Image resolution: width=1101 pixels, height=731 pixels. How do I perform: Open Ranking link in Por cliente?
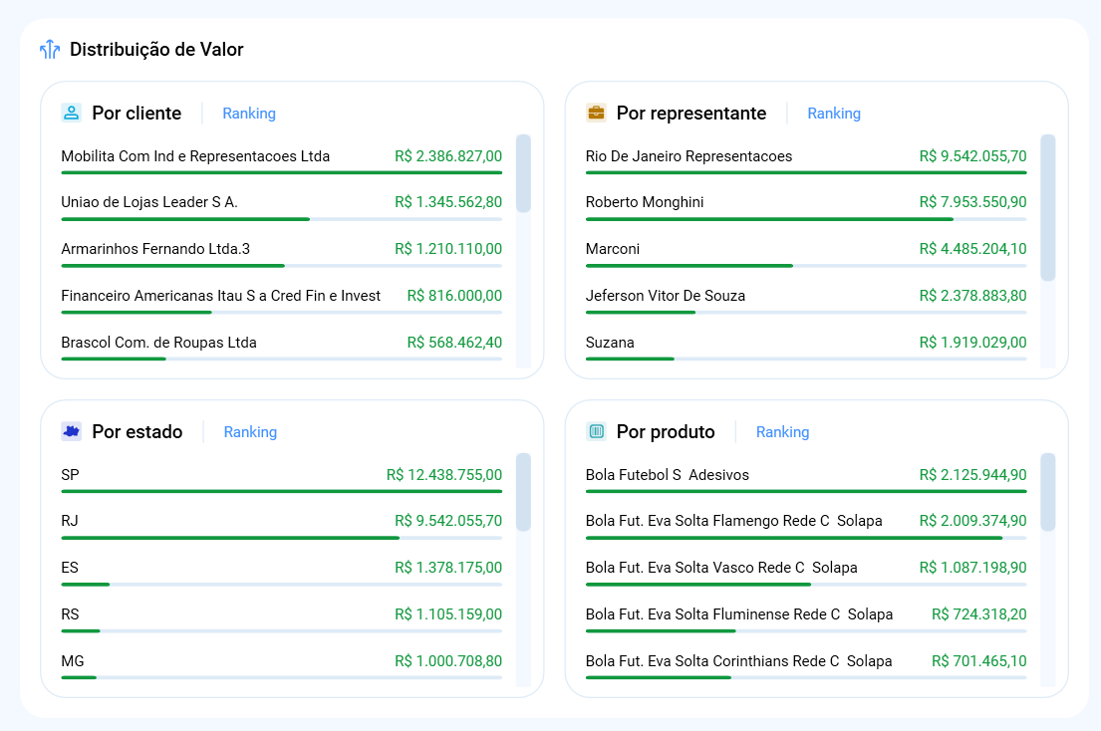[249, 114]
